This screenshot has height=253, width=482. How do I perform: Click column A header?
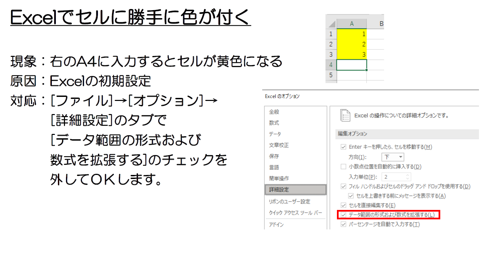click(351, 24)
